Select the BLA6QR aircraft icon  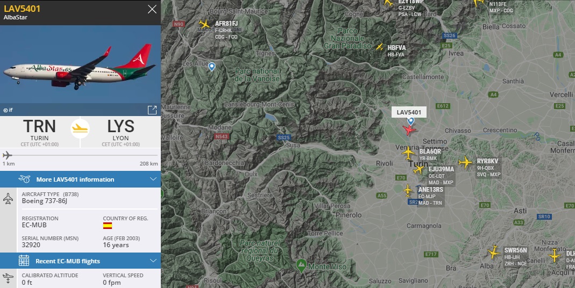click(408, 153)
